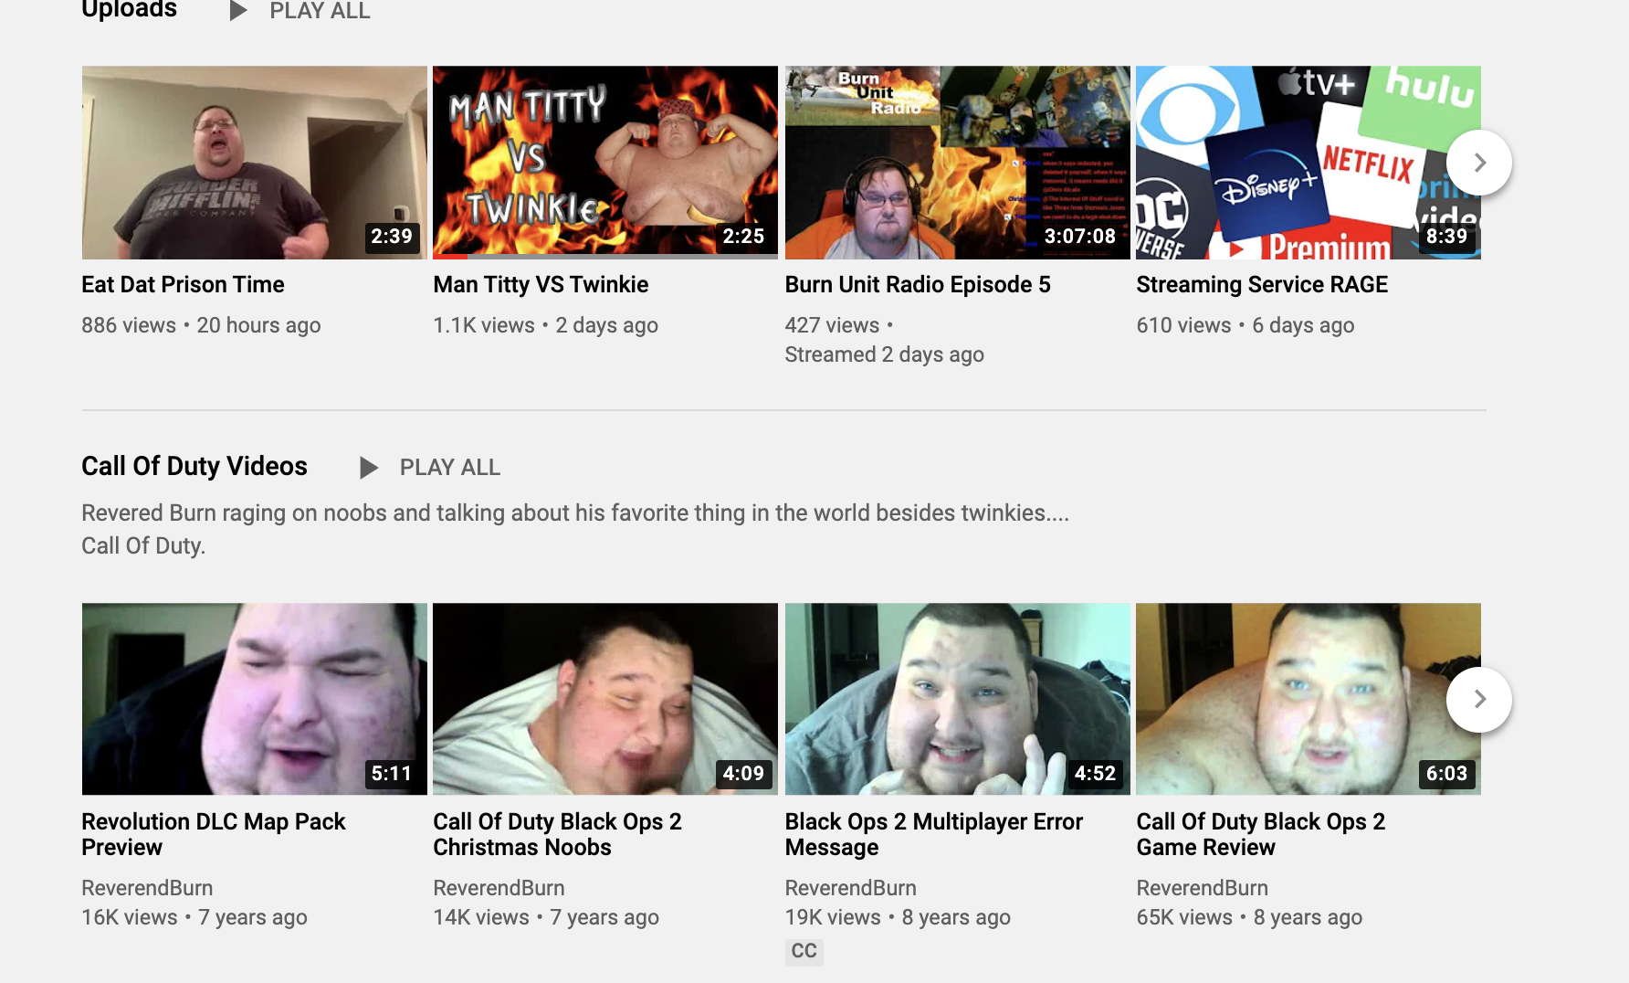Open the Man Titty VS Twinkie thumbnail
Viewport: 1629px width, 983px height.
605,163
